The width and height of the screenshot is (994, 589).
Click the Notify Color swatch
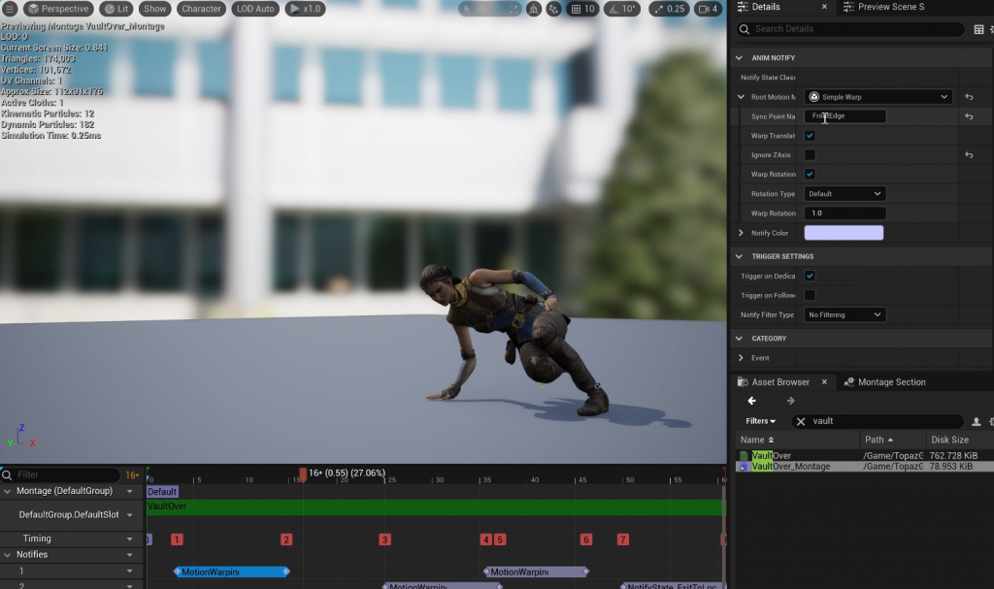coord(845,233)
